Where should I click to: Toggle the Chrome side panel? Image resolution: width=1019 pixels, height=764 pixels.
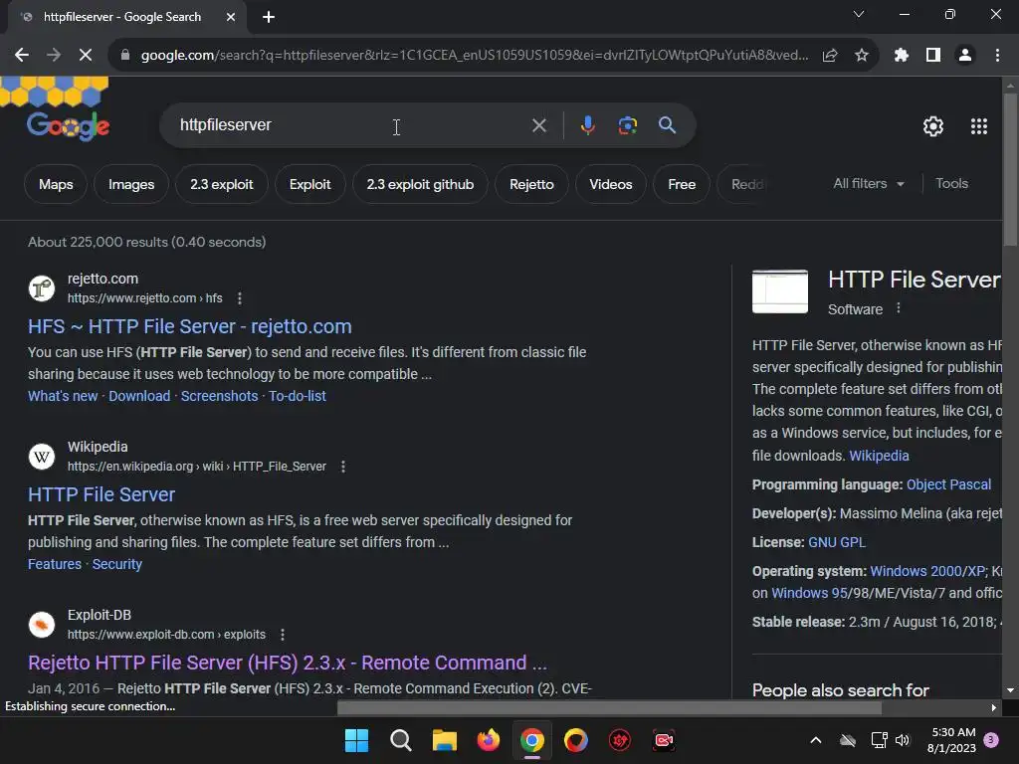[x=933, y=56]
